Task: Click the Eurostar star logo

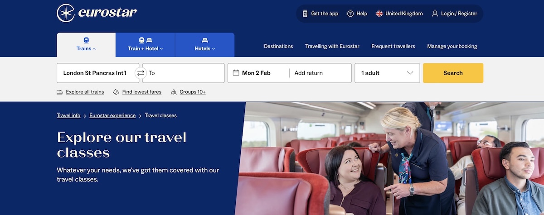Action: click(x=66, y=13)
